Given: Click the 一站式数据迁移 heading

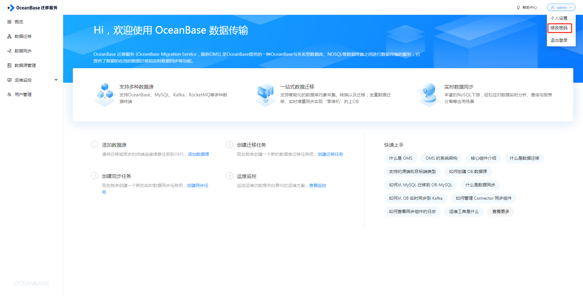Looking at the screenshot, I should [297, 87].
